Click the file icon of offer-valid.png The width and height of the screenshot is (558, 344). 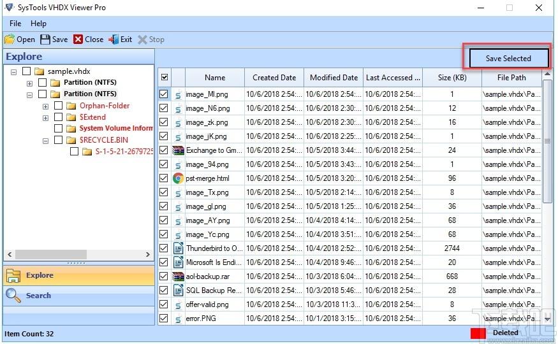click(178, 305)
